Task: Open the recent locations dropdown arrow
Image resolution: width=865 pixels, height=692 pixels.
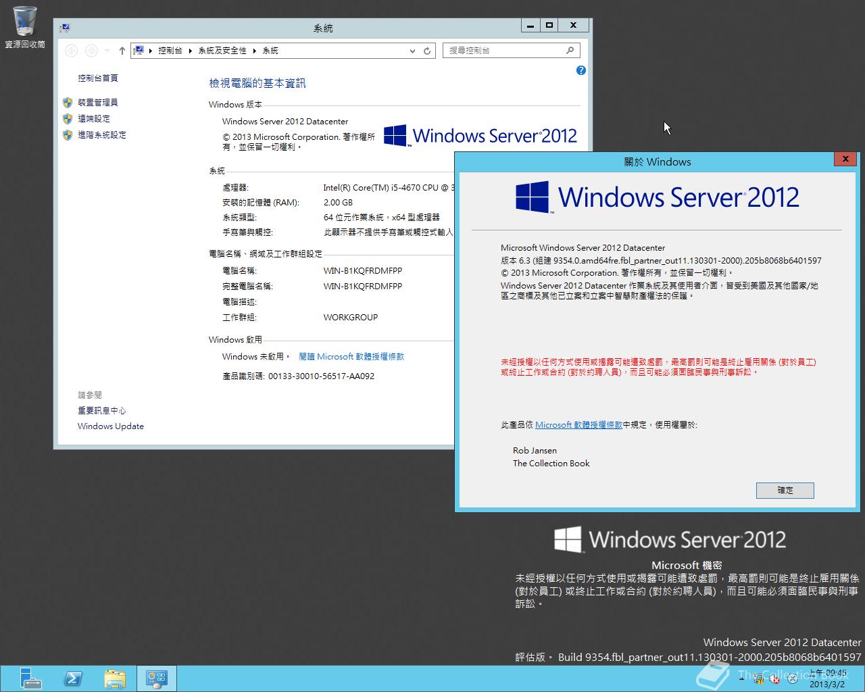Action: point(107,51)
